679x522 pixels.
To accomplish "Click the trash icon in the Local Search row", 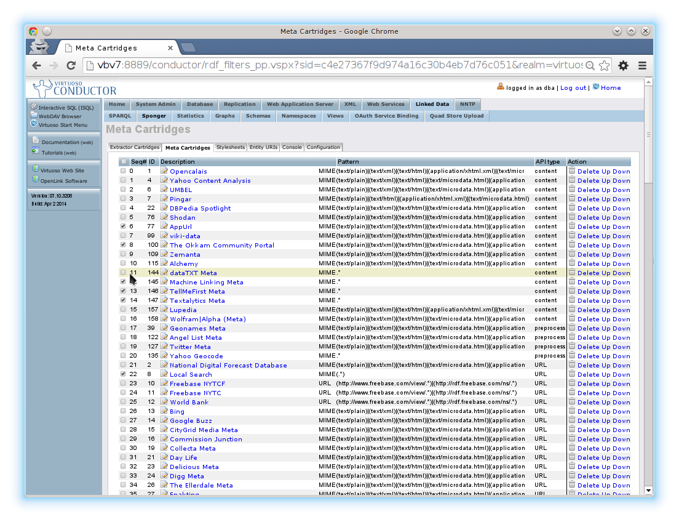I will pos(572,374).
